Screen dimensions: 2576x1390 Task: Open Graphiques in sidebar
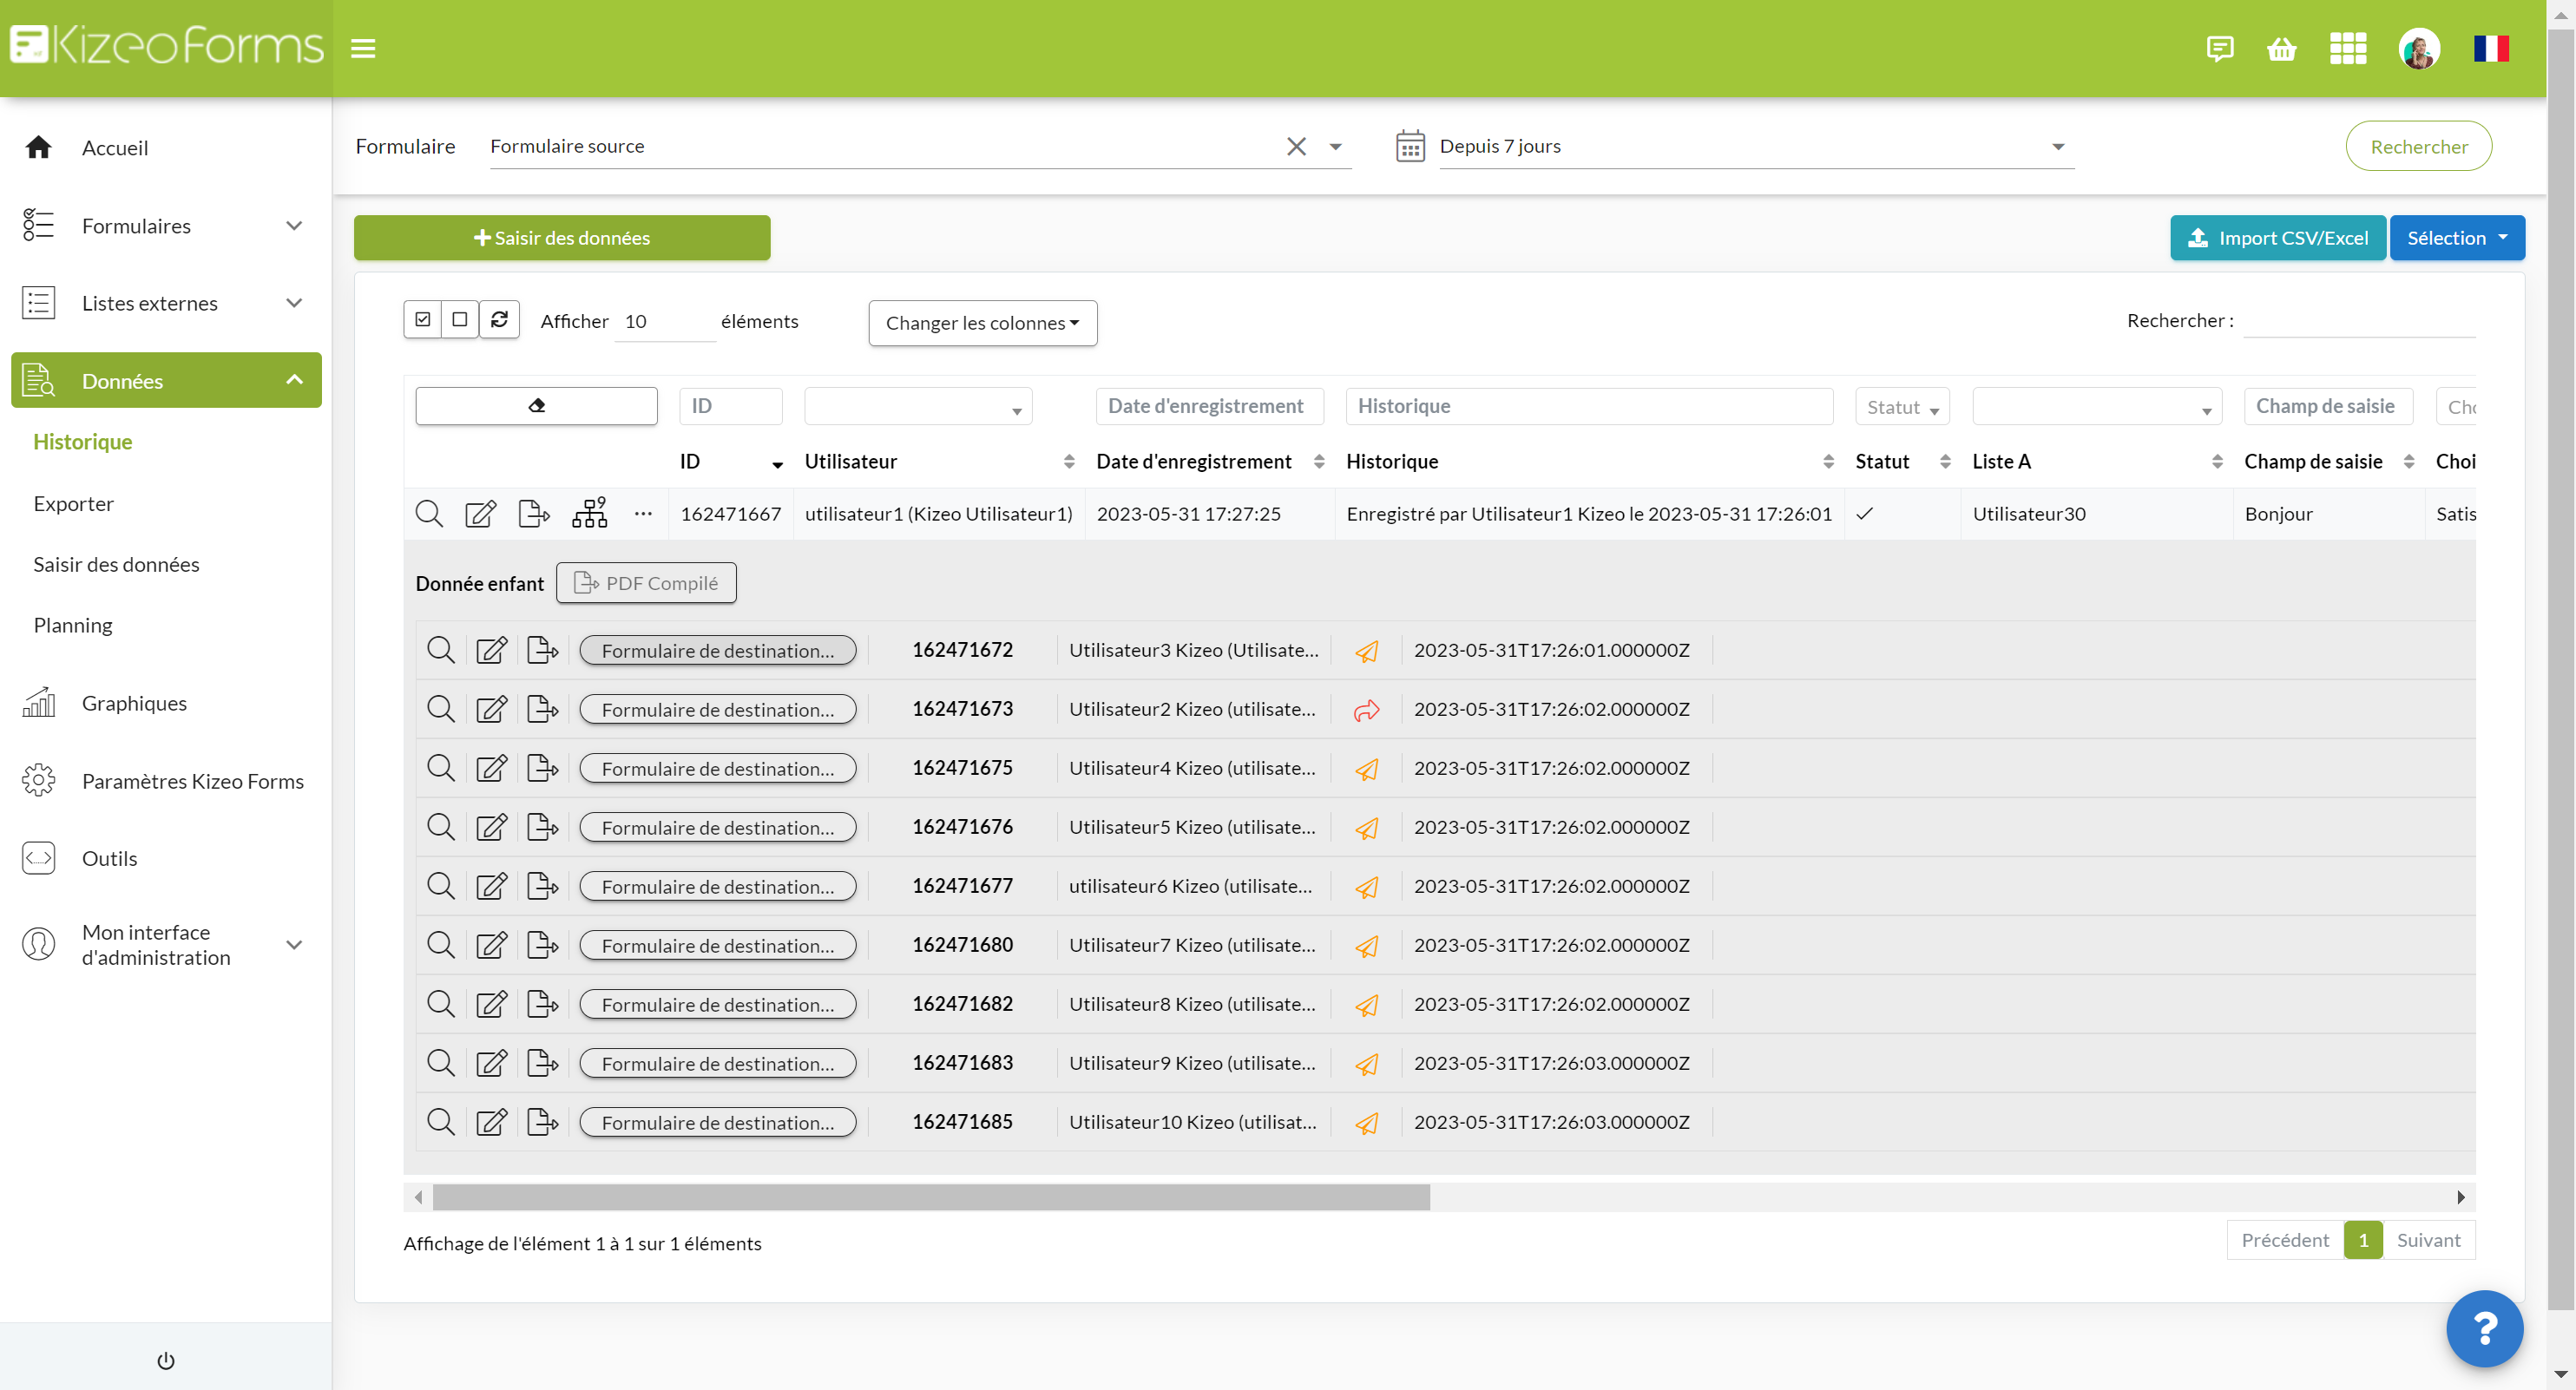tap(134, 702)
